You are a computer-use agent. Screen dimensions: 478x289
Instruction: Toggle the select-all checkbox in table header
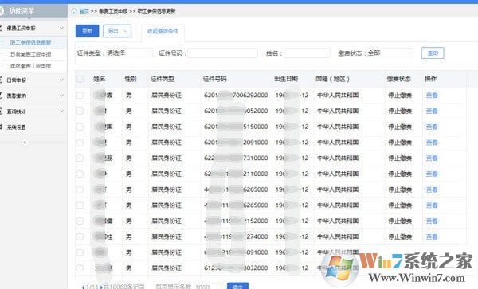point(80,79)
